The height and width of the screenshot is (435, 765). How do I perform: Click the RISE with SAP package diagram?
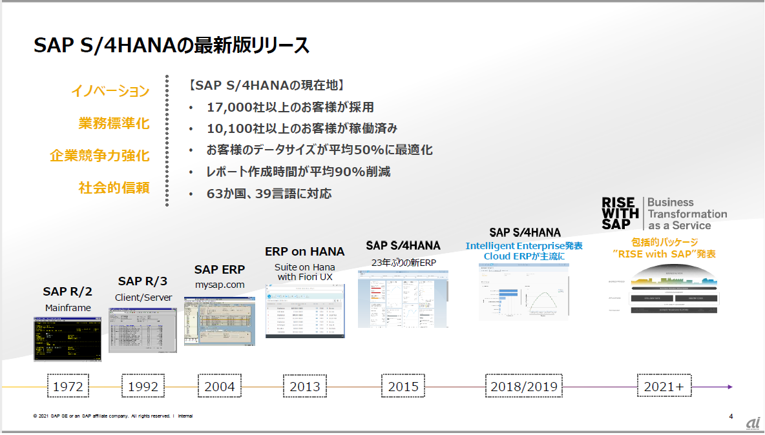[664, 288]
